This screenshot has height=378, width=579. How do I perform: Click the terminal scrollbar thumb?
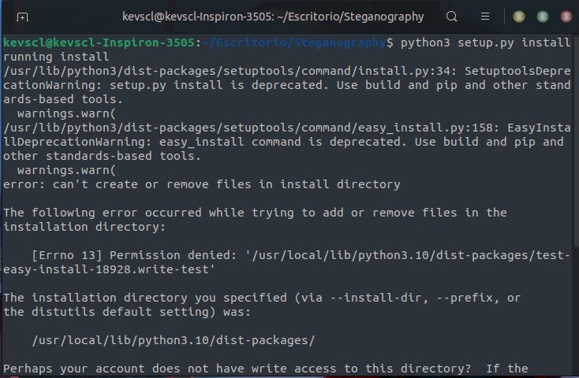coord(576,142)
